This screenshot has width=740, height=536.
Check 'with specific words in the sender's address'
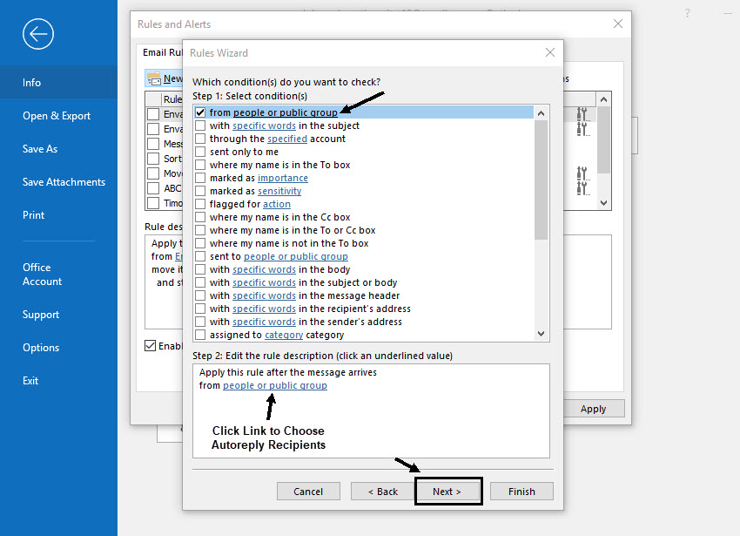pos(200,322)
